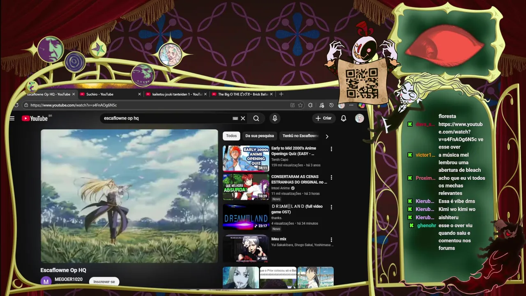
Task: Open options for Anime Openings Quiz video
Action: [331, 149]
